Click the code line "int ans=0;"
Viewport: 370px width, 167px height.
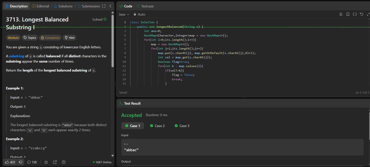tap(153, 31)
